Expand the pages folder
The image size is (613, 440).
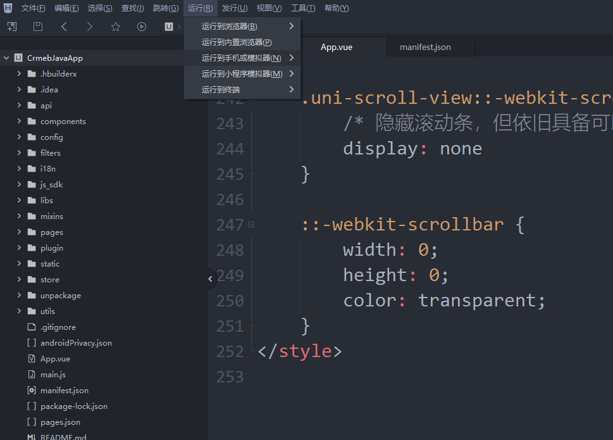(19, 232)
